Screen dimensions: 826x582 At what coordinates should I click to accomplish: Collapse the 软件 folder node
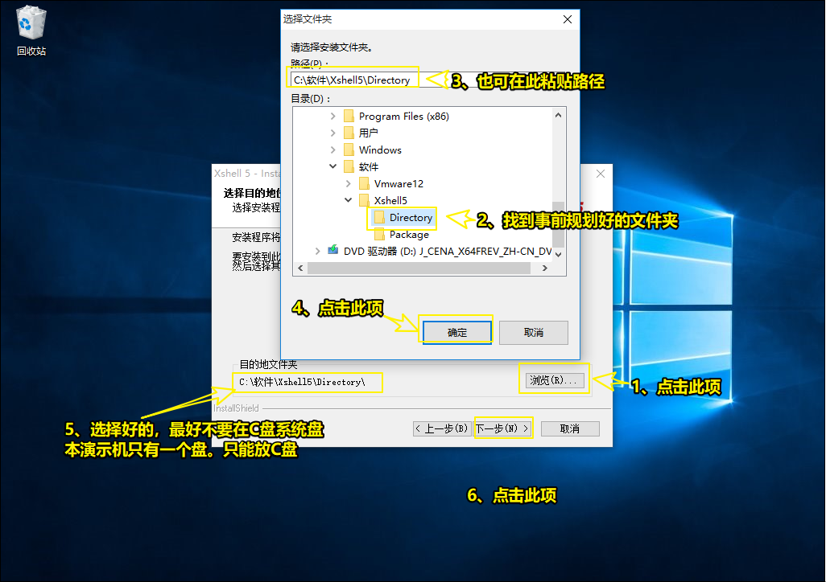tap(333, 166)
